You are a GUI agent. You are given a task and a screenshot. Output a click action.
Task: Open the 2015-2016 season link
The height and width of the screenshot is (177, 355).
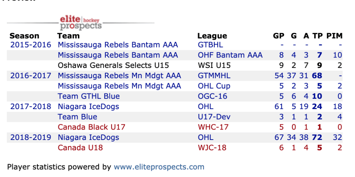coord(31,45)
